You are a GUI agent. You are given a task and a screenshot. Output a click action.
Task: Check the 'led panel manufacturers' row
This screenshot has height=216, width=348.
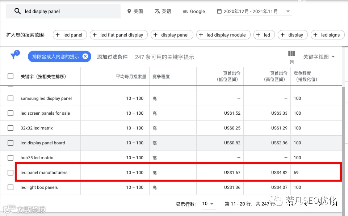(11, 173)
